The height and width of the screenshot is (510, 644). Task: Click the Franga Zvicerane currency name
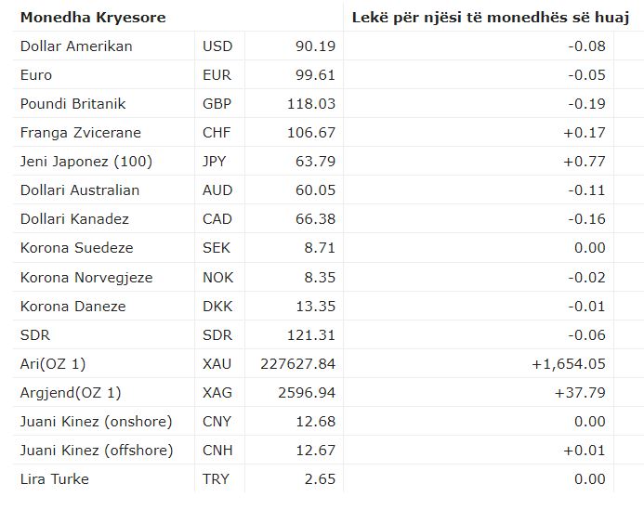[x=81, y=132]
